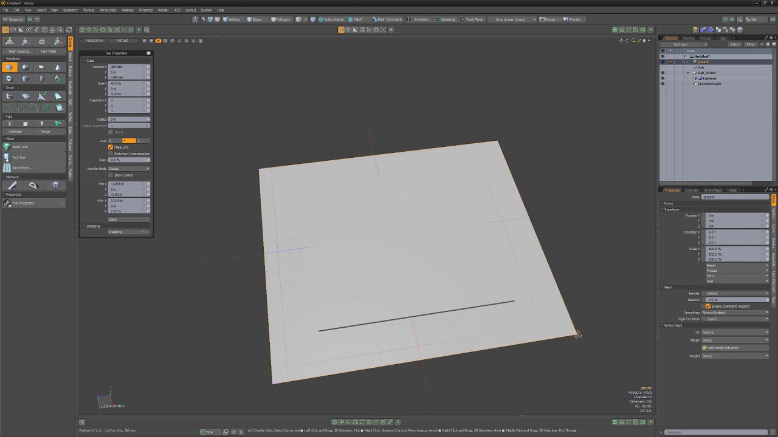Click the Apply button in Tool Properties
The width and height of the screenshot is (778, 437).
(129, 220)
